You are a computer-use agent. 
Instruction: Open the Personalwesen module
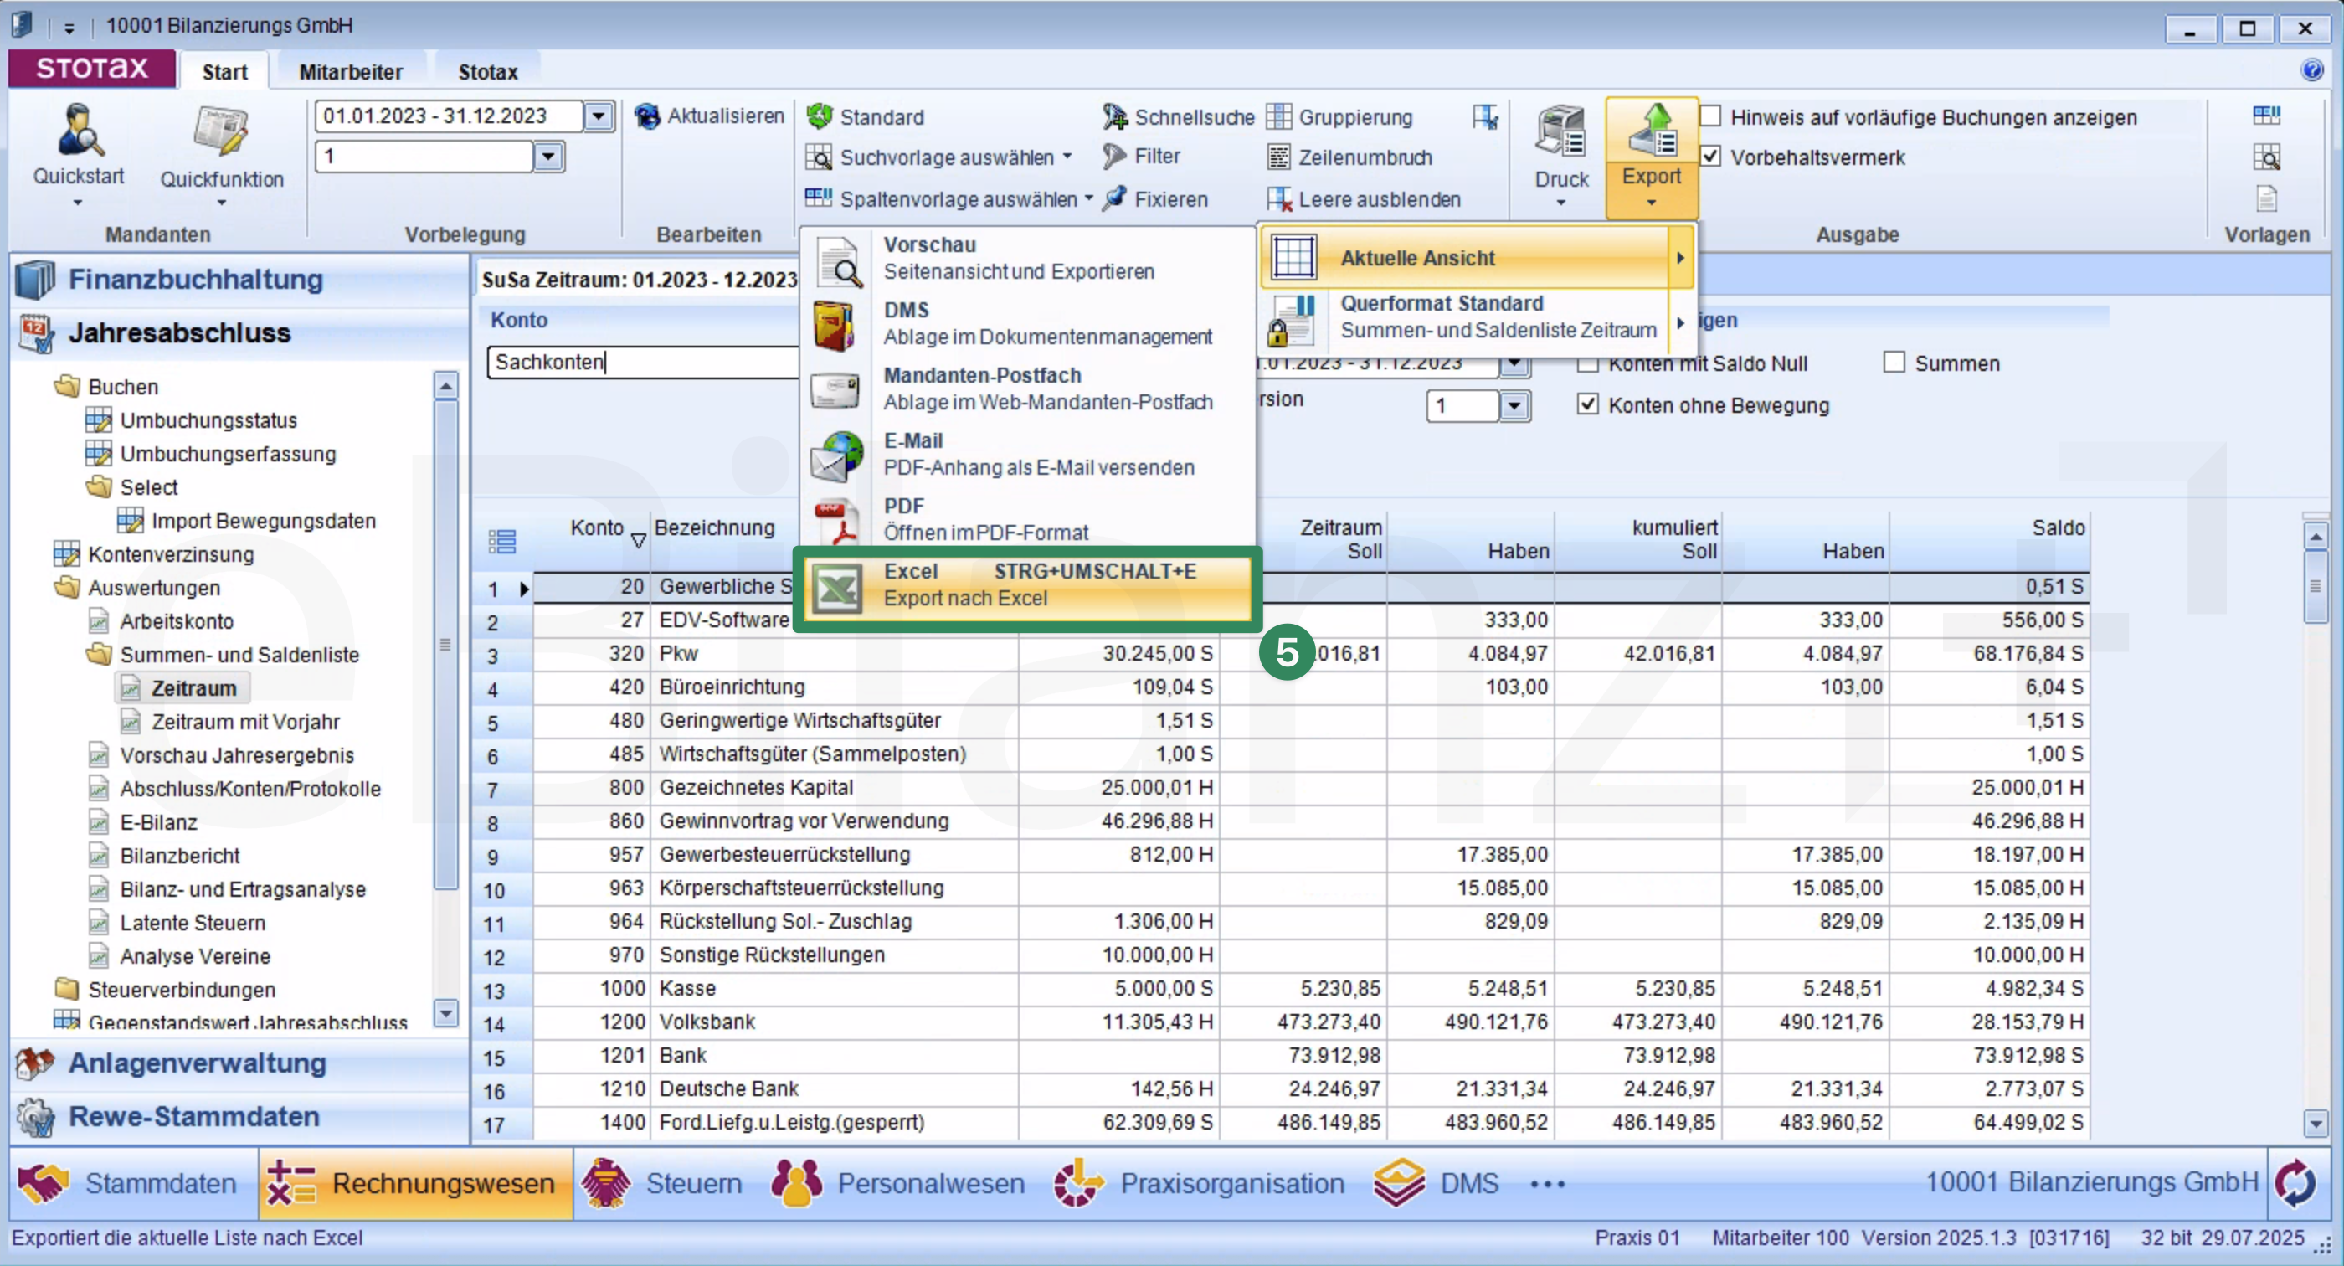coord(897,1183)
